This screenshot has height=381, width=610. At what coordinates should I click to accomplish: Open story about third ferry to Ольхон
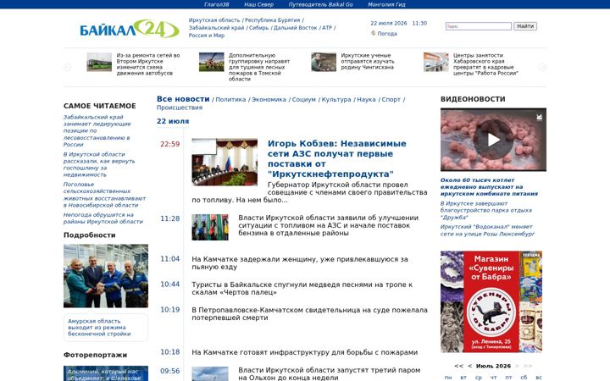click(329, 373)
